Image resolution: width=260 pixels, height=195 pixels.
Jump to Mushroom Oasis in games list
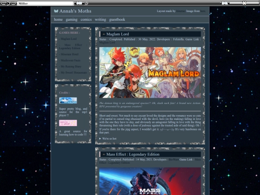[70, 60]
